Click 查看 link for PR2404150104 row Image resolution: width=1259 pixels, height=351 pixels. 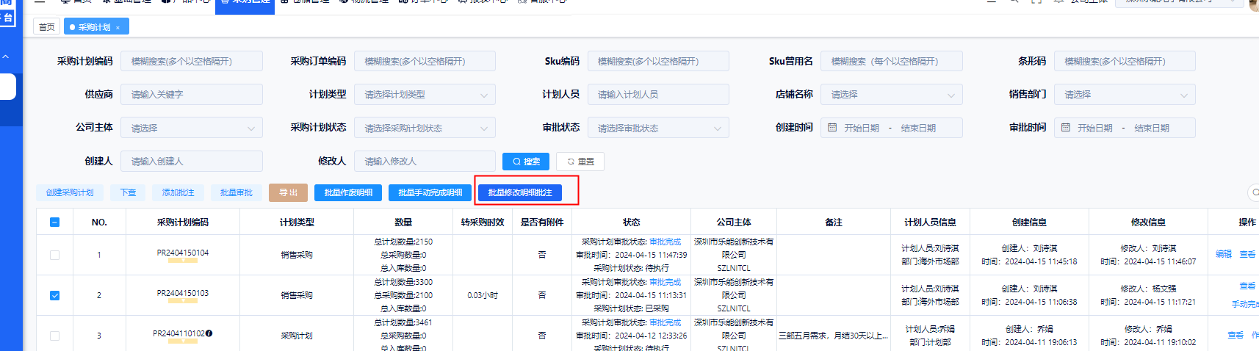click(1247, 254)
